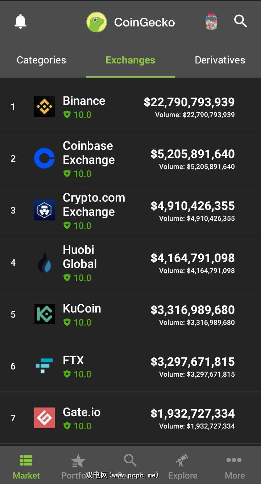The width and height of the screenshot is (261, 484).
Task: Open the notifications bell
Action: click(x=21, y=22)
